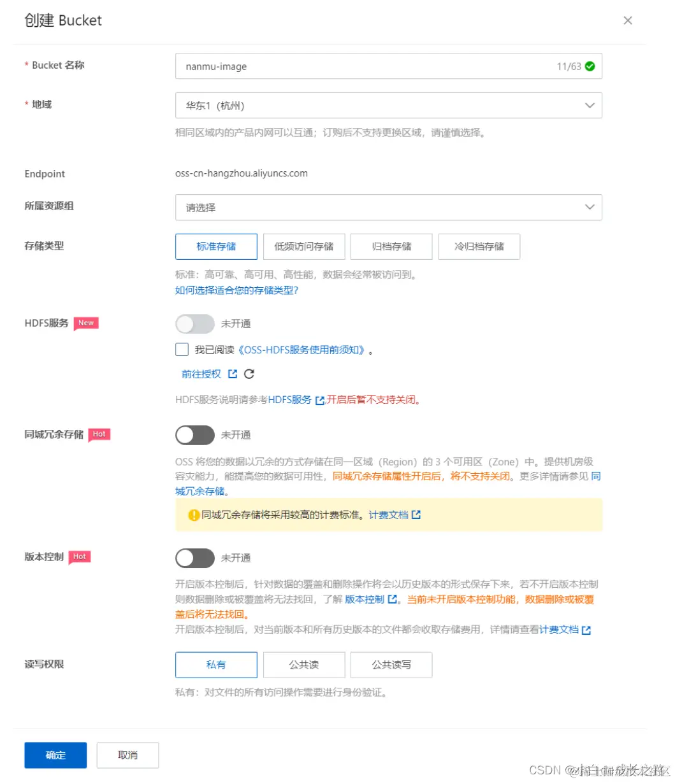Enable the 版本控制 toggle
Viewport: 675px width, 782px height.
click(194, 558)
